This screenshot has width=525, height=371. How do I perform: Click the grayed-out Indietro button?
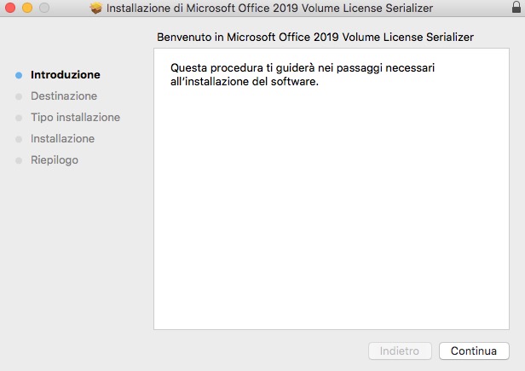pyautogui.click(x=400, y=351)
